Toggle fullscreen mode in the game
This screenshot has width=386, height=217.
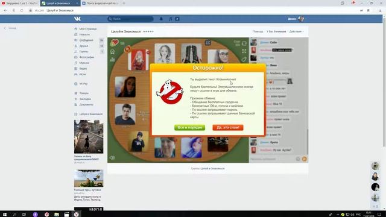[x=244, y=51]
